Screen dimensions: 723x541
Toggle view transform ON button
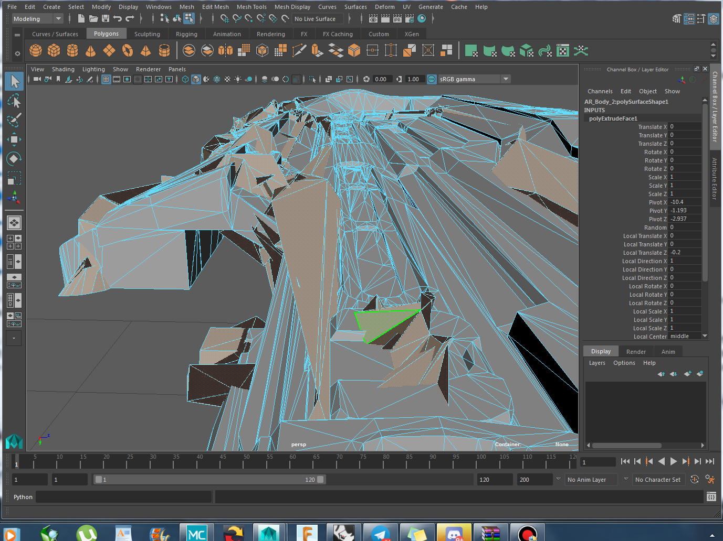pyautogui.click(x=432, y=79)
